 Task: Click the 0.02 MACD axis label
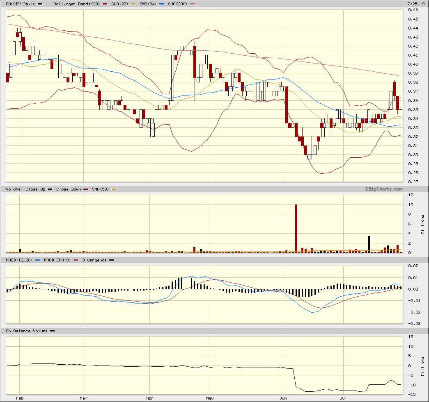[x=413, y=266]
